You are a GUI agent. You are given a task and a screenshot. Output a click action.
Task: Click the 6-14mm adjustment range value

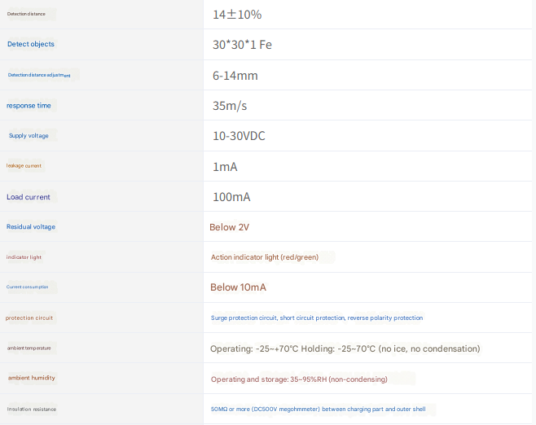coord(235,76)
